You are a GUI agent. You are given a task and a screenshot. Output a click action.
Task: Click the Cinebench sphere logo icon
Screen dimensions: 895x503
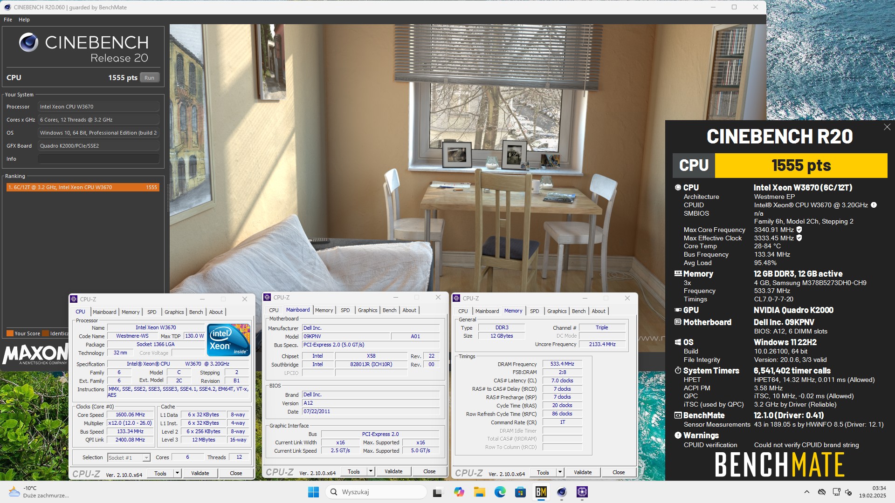pos(28,42)
